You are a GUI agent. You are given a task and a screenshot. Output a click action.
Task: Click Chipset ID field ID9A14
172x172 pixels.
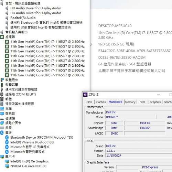click(x=145, y=123)
